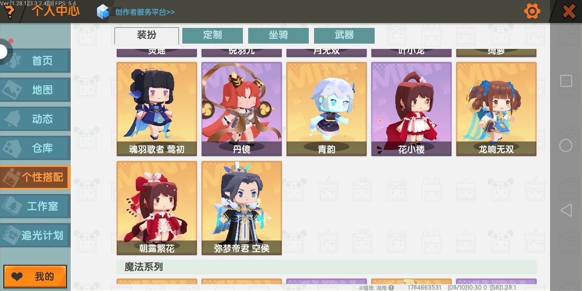This screenshot has width=582, height=291.
Task: Open 地图 from the sidebar
Action: coord(35,90)
